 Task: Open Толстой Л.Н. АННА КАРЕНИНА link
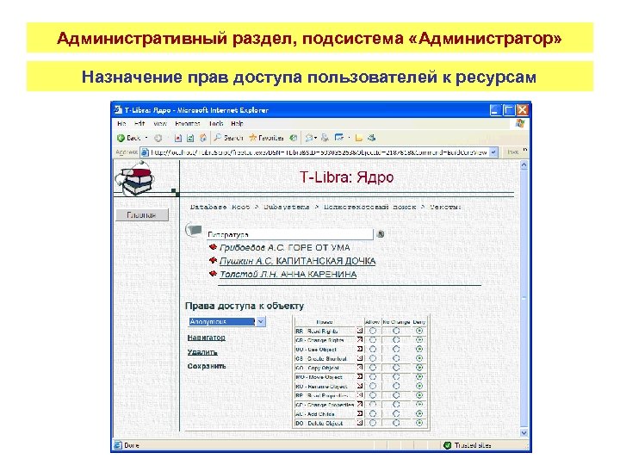(x=288, y=274)
